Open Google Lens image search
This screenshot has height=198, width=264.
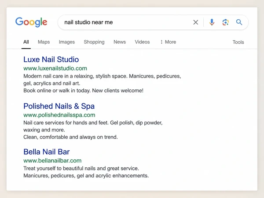[225, 22]
